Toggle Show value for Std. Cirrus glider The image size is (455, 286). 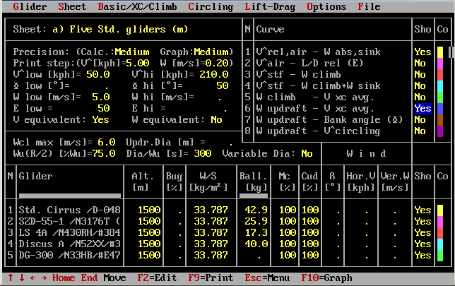point(422,210)
